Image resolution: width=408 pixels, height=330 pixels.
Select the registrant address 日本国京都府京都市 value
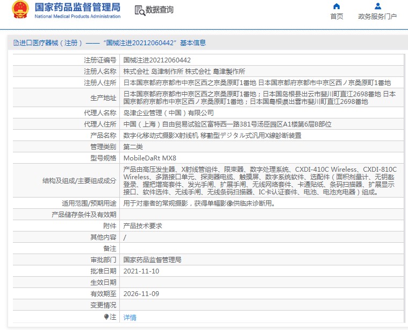tap(257, 82)
